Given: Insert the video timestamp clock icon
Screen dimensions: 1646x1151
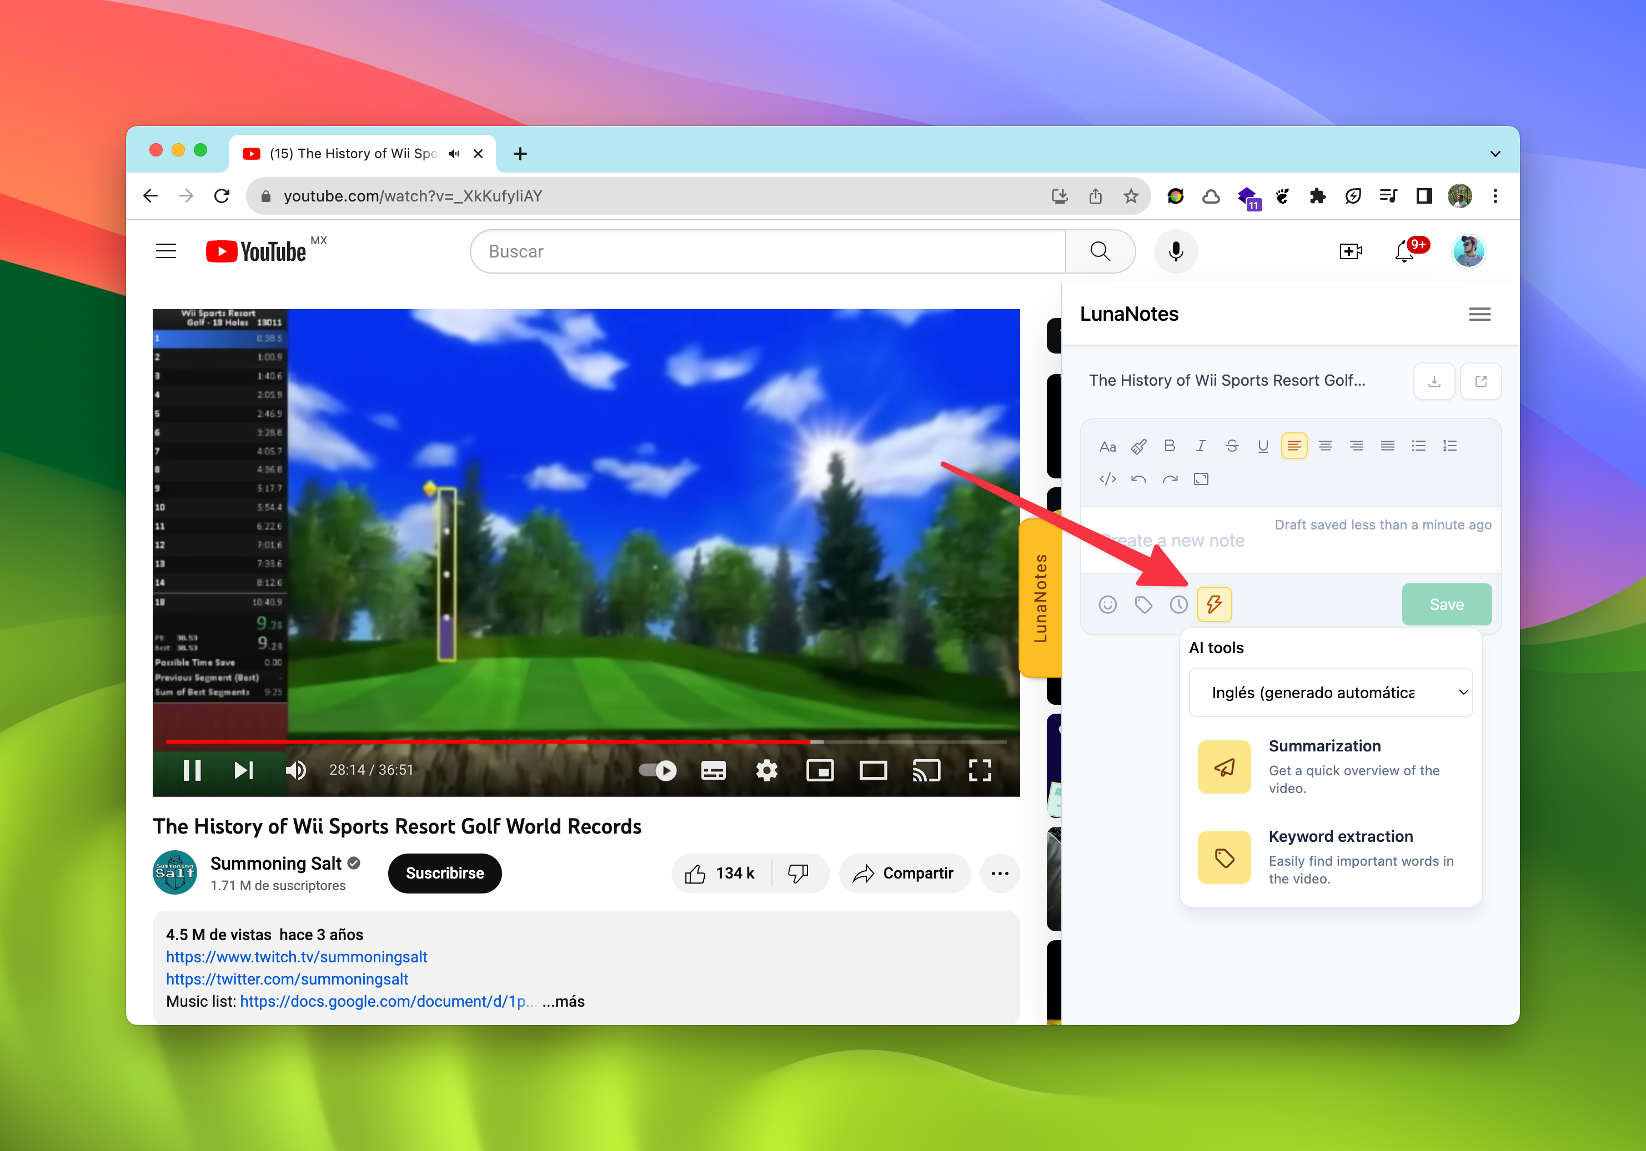Looking at the screenshot, I should click(x=1178, y=604).
